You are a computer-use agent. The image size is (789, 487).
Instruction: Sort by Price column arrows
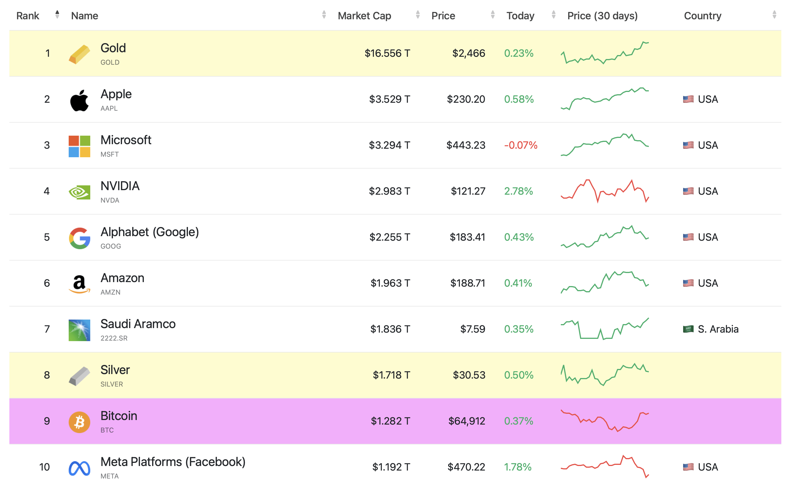click(x=493, y=14)
